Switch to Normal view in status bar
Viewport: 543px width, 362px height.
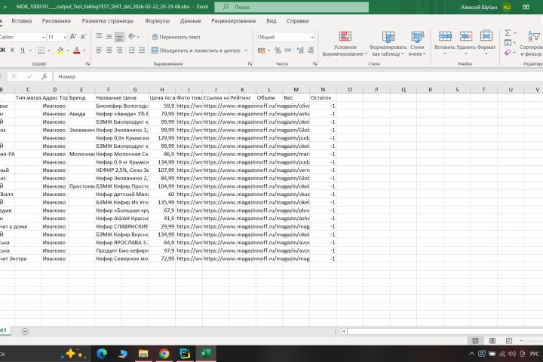[x=475, y=341]
